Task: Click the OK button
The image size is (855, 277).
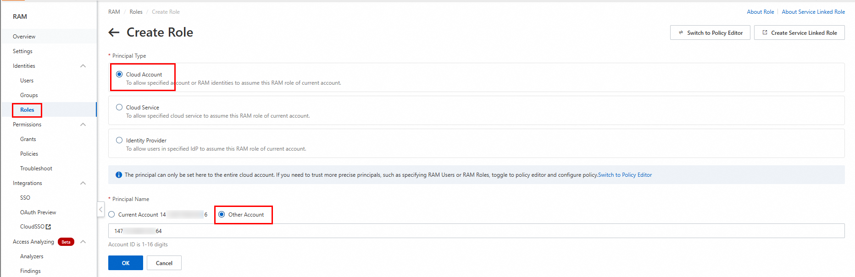Action: [126, 263]
